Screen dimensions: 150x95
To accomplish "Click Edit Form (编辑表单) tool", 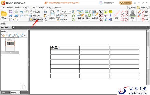I will [95, 15].
